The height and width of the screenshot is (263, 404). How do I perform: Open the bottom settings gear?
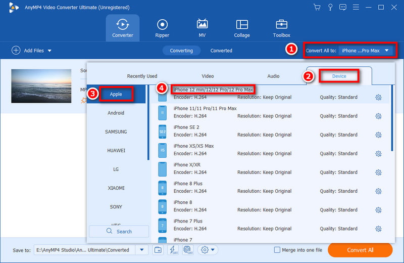(205, 250)
